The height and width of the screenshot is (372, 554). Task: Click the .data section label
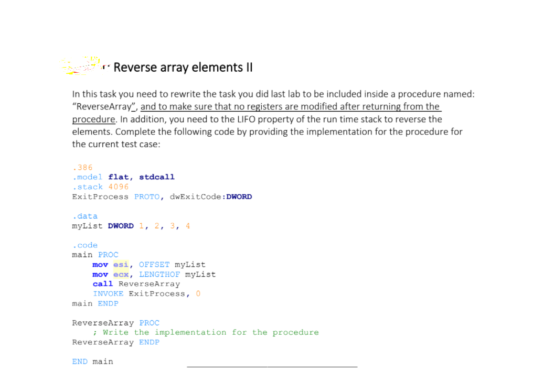[x=84, y=216]
